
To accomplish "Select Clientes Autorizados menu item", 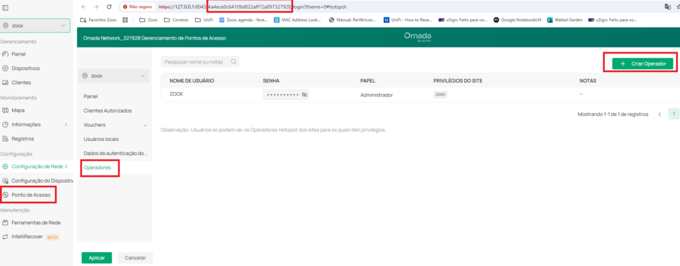I will click(108, 111).
